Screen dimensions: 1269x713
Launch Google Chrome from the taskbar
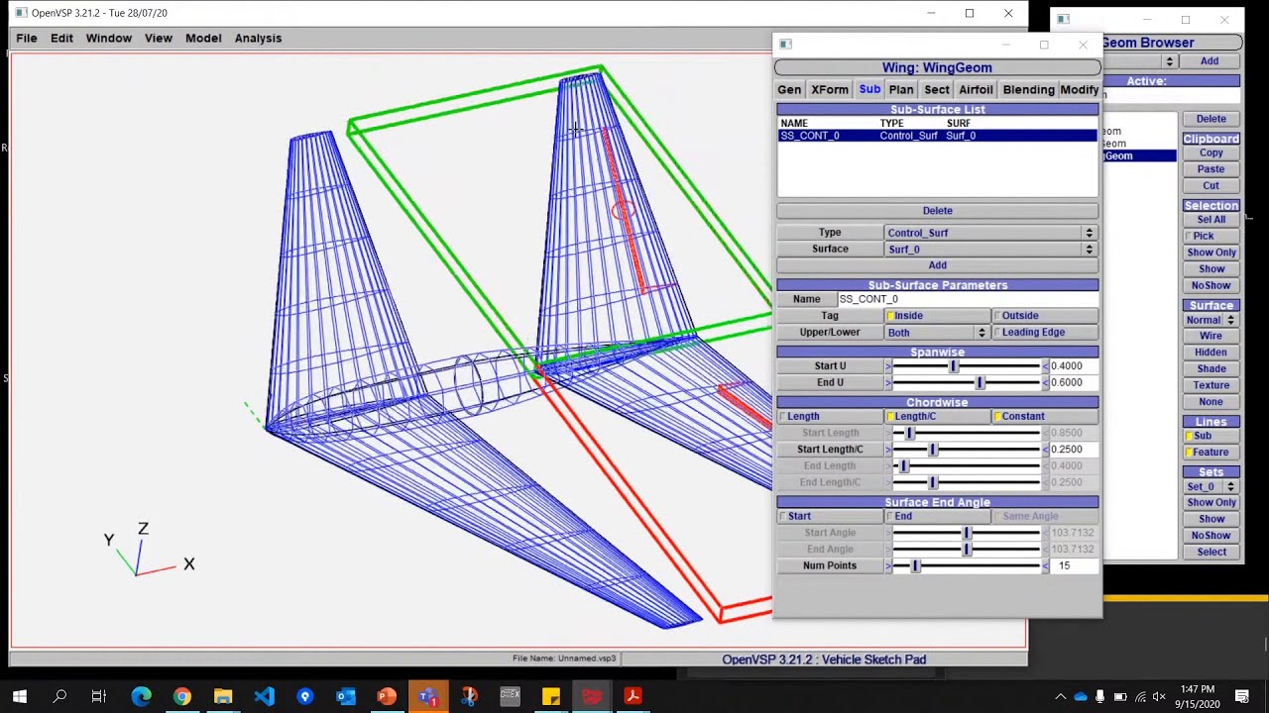(x=181, y=696)
